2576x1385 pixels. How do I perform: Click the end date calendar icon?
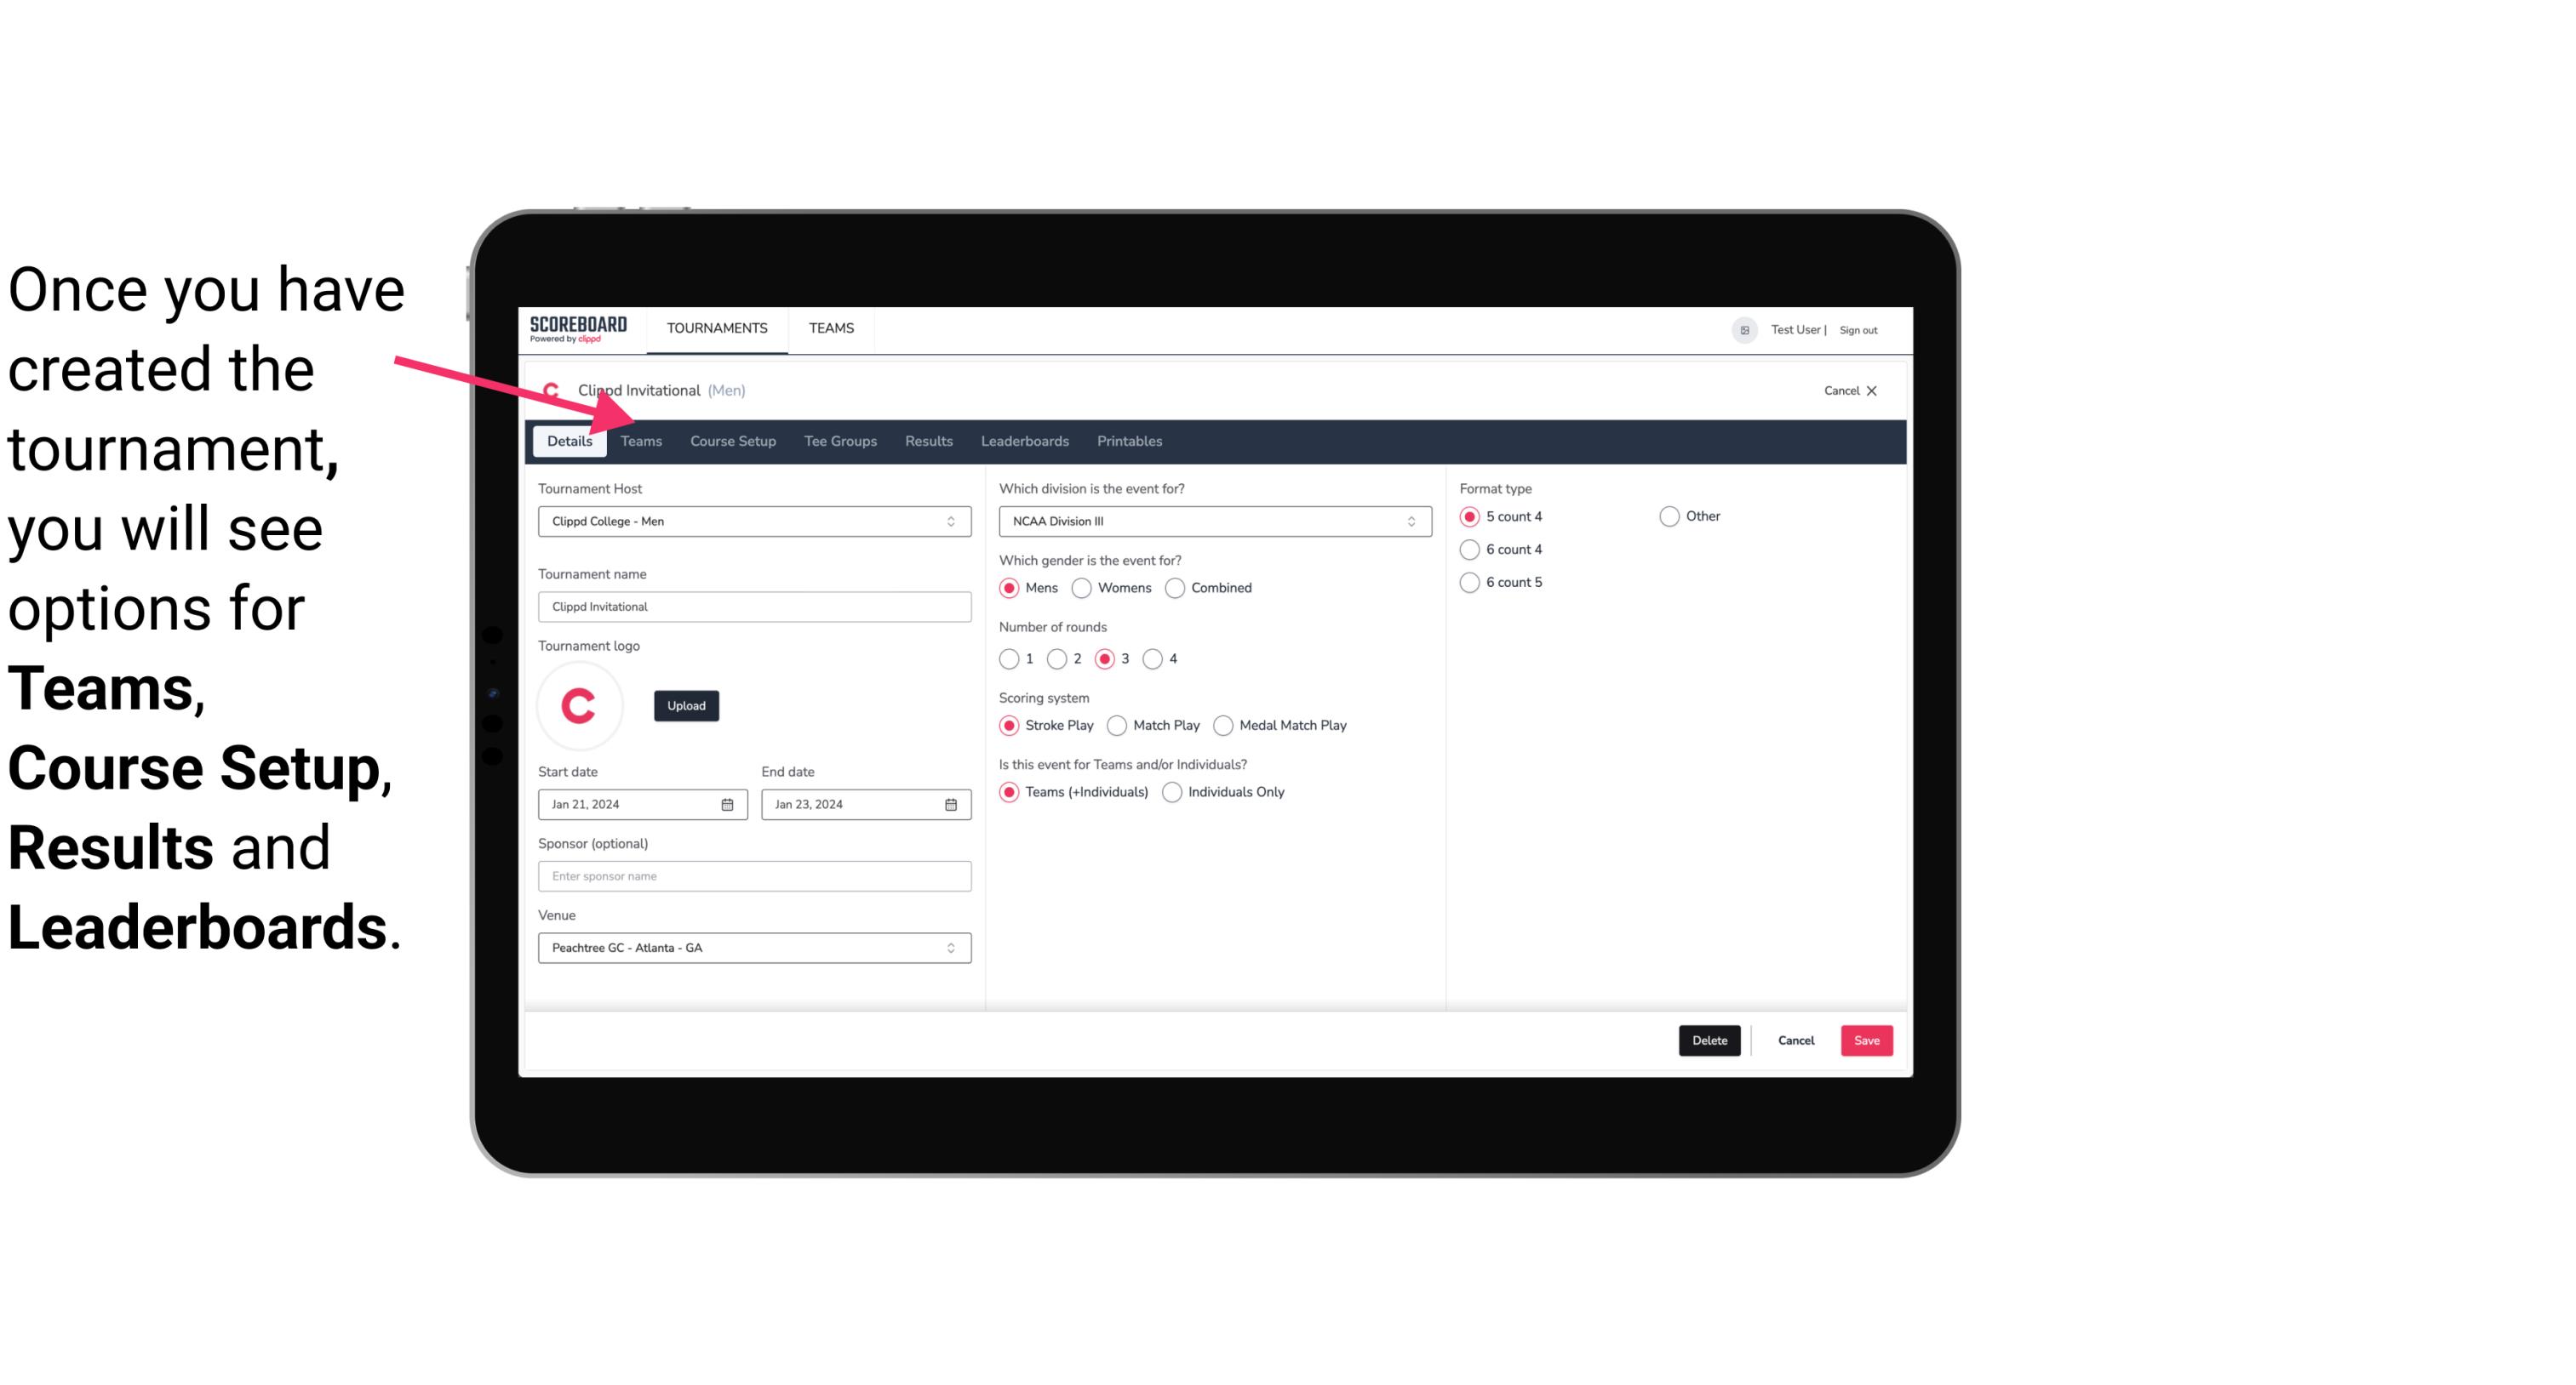point(952,805)
